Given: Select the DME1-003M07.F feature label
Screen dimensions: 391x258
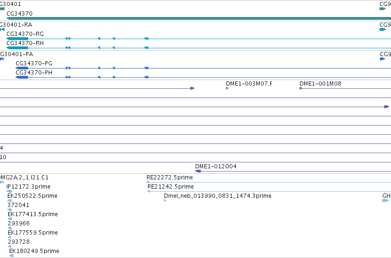Looking at the screenshot, I should click(x=249, y=84).
